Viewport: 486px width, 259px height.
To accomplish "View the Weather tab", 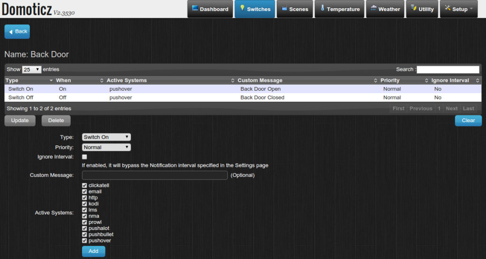I will click(385, 9).
